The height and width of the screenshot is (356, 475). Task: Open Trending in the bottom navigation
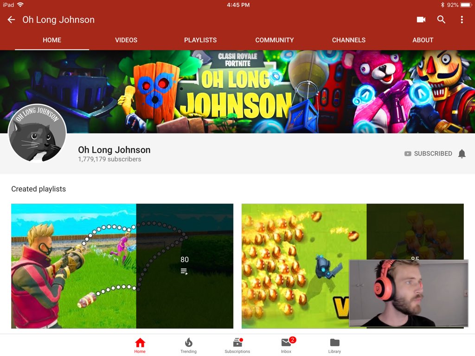[188, 345]
